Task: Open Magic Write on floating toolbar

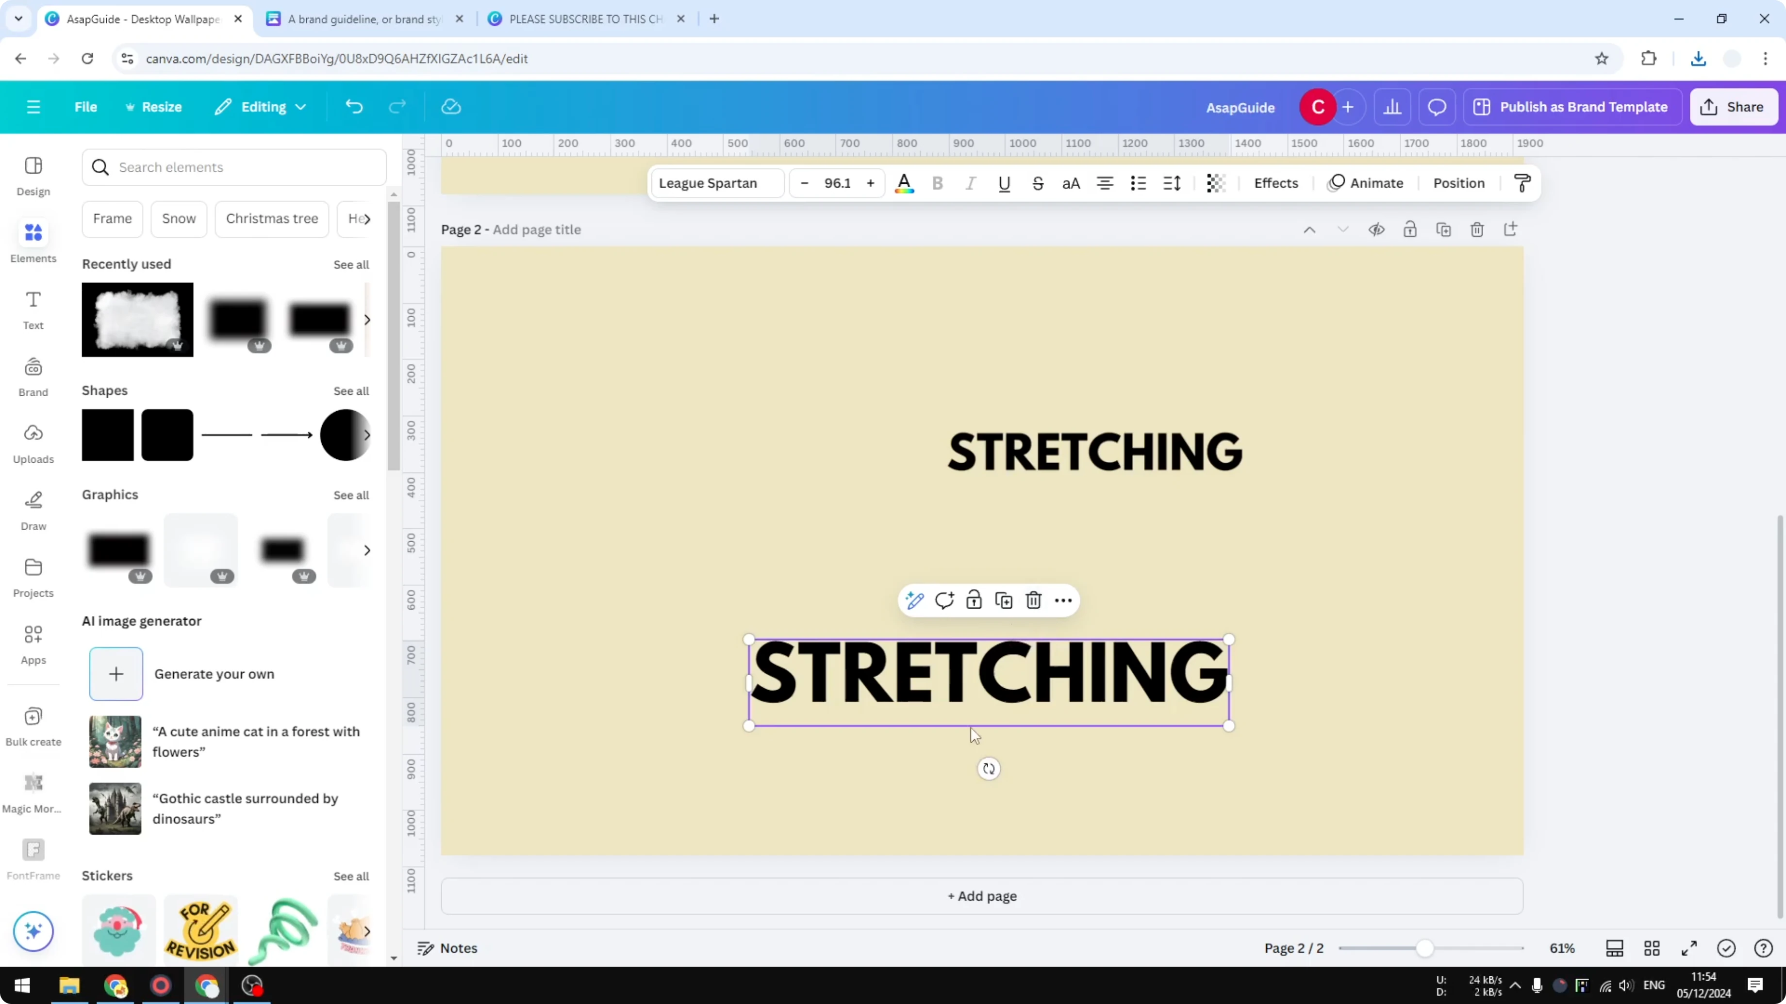Action: pos(914,600)
